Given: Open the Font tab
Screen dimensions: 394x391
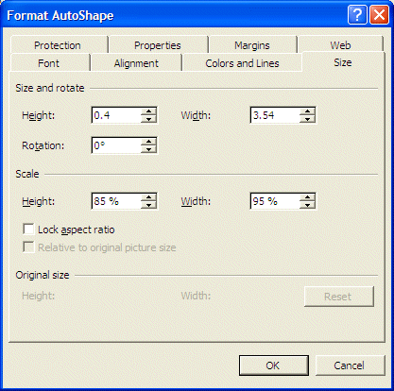Looking at the screenshot, I should (48, 63).
